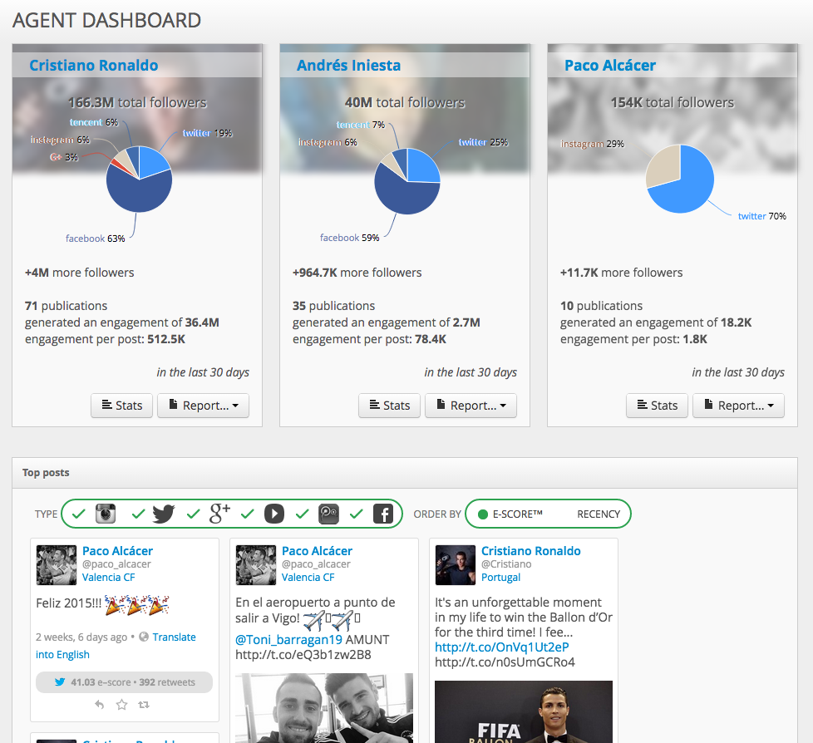This screenshot has height=743, width=813.
Task: Open http://t.co/OnVq1Ut2eP link
Action: tap(502, 647)
